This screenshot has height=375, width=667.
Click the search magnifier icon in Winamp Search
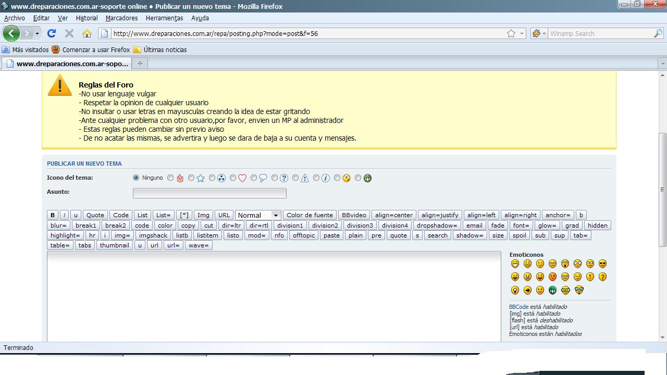tap(658, 33)
